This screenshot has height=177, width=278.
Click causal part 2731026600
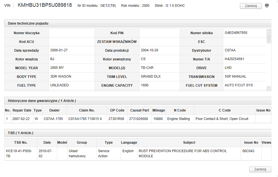139,119
